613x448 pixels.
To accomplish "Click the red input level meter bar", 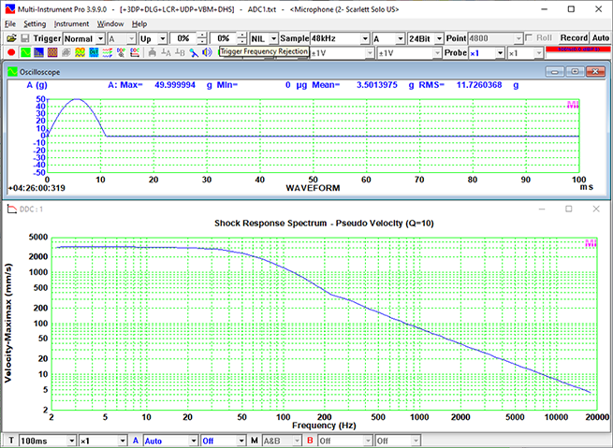I will [579, 50].
